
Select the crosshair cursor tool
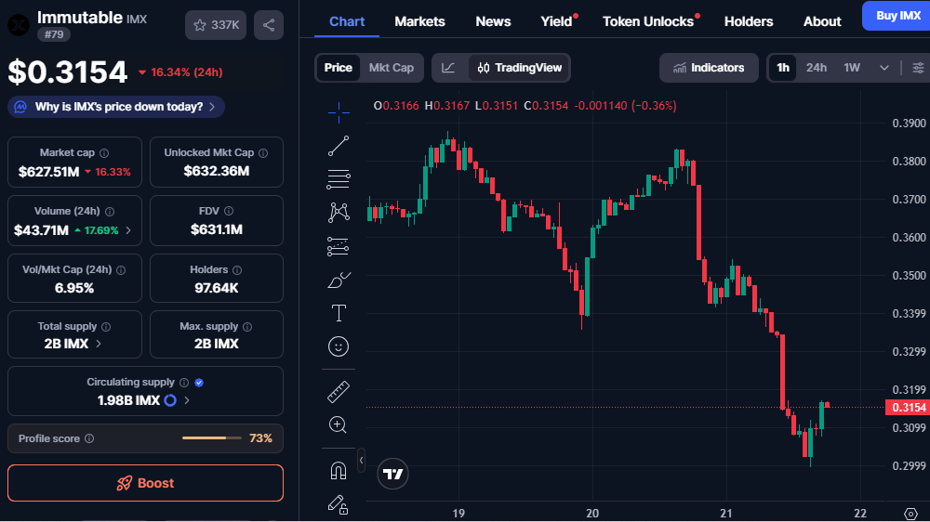339,112
